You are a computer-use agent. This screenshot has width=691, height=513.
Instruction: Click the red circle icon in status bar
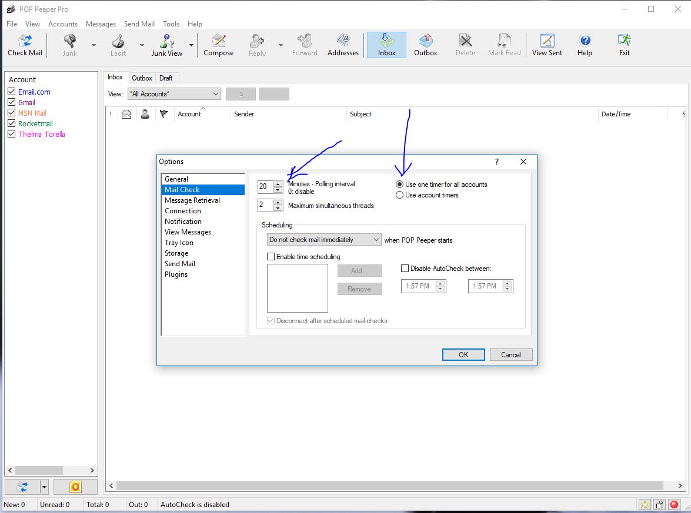(x=674, y=505)
